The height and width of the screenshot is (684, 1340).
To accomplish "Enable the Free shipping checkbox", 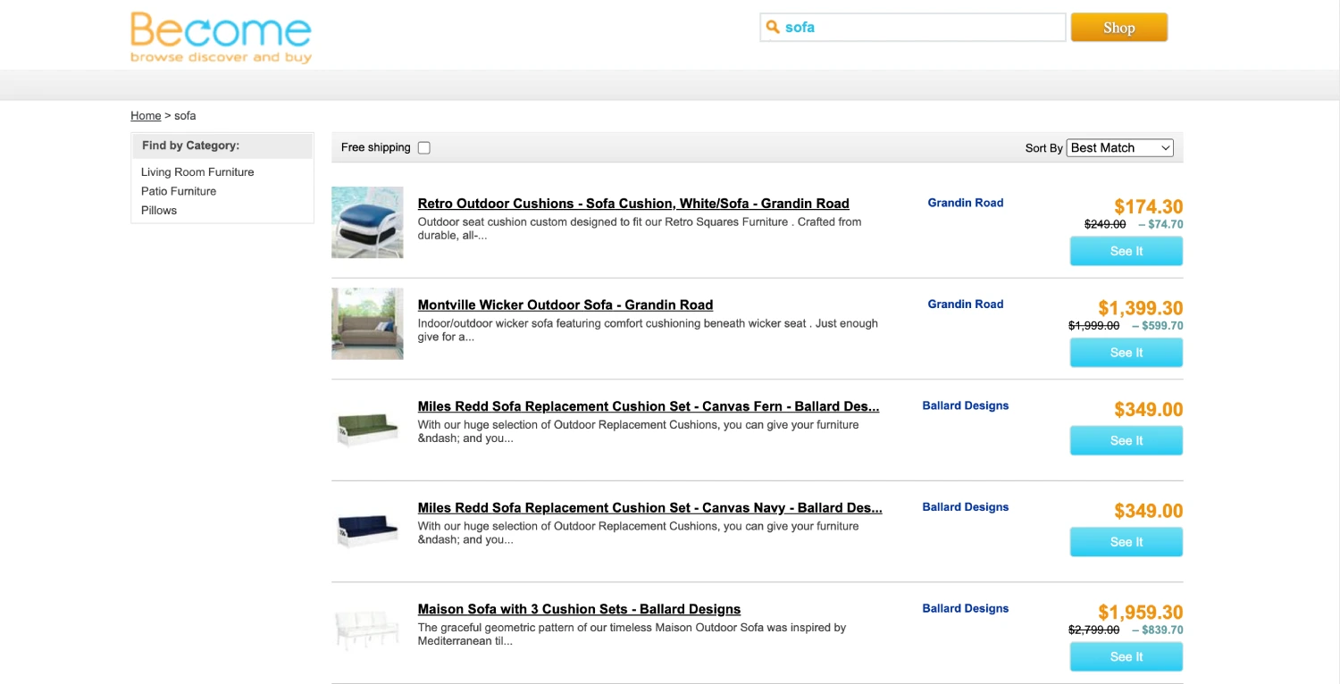I will click(x=424, y=147).
